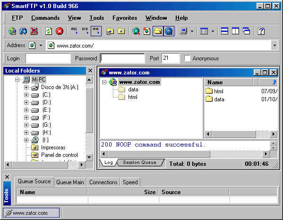Open the Favorites menu

[x=125, y=18]
